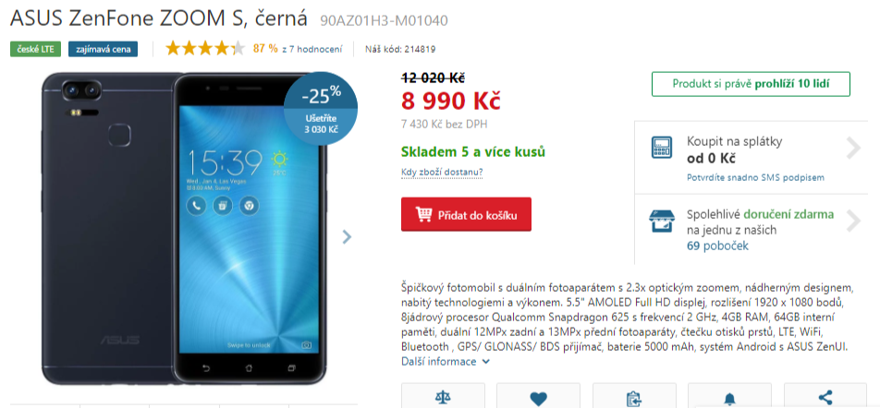This screenshot has height=408, width=880.
Task: Click the zajímavá cena tag
Action: tap(104, 49)
